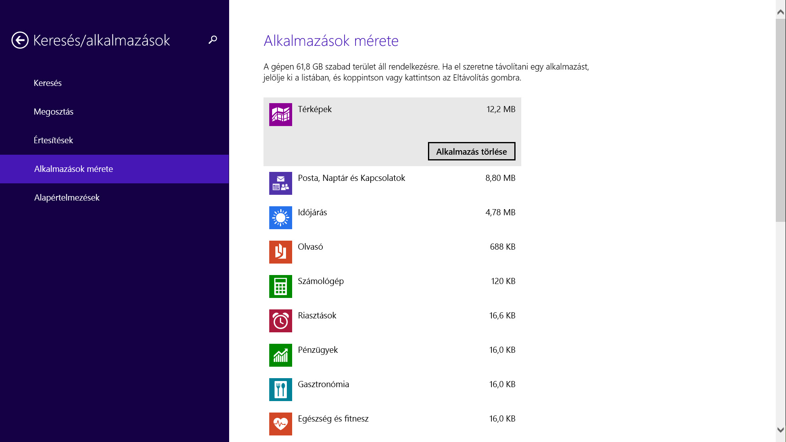This screenshot has width=786, height=442.
Task: Click the Gasztronómia fork icon
Action: coord(280,390)
